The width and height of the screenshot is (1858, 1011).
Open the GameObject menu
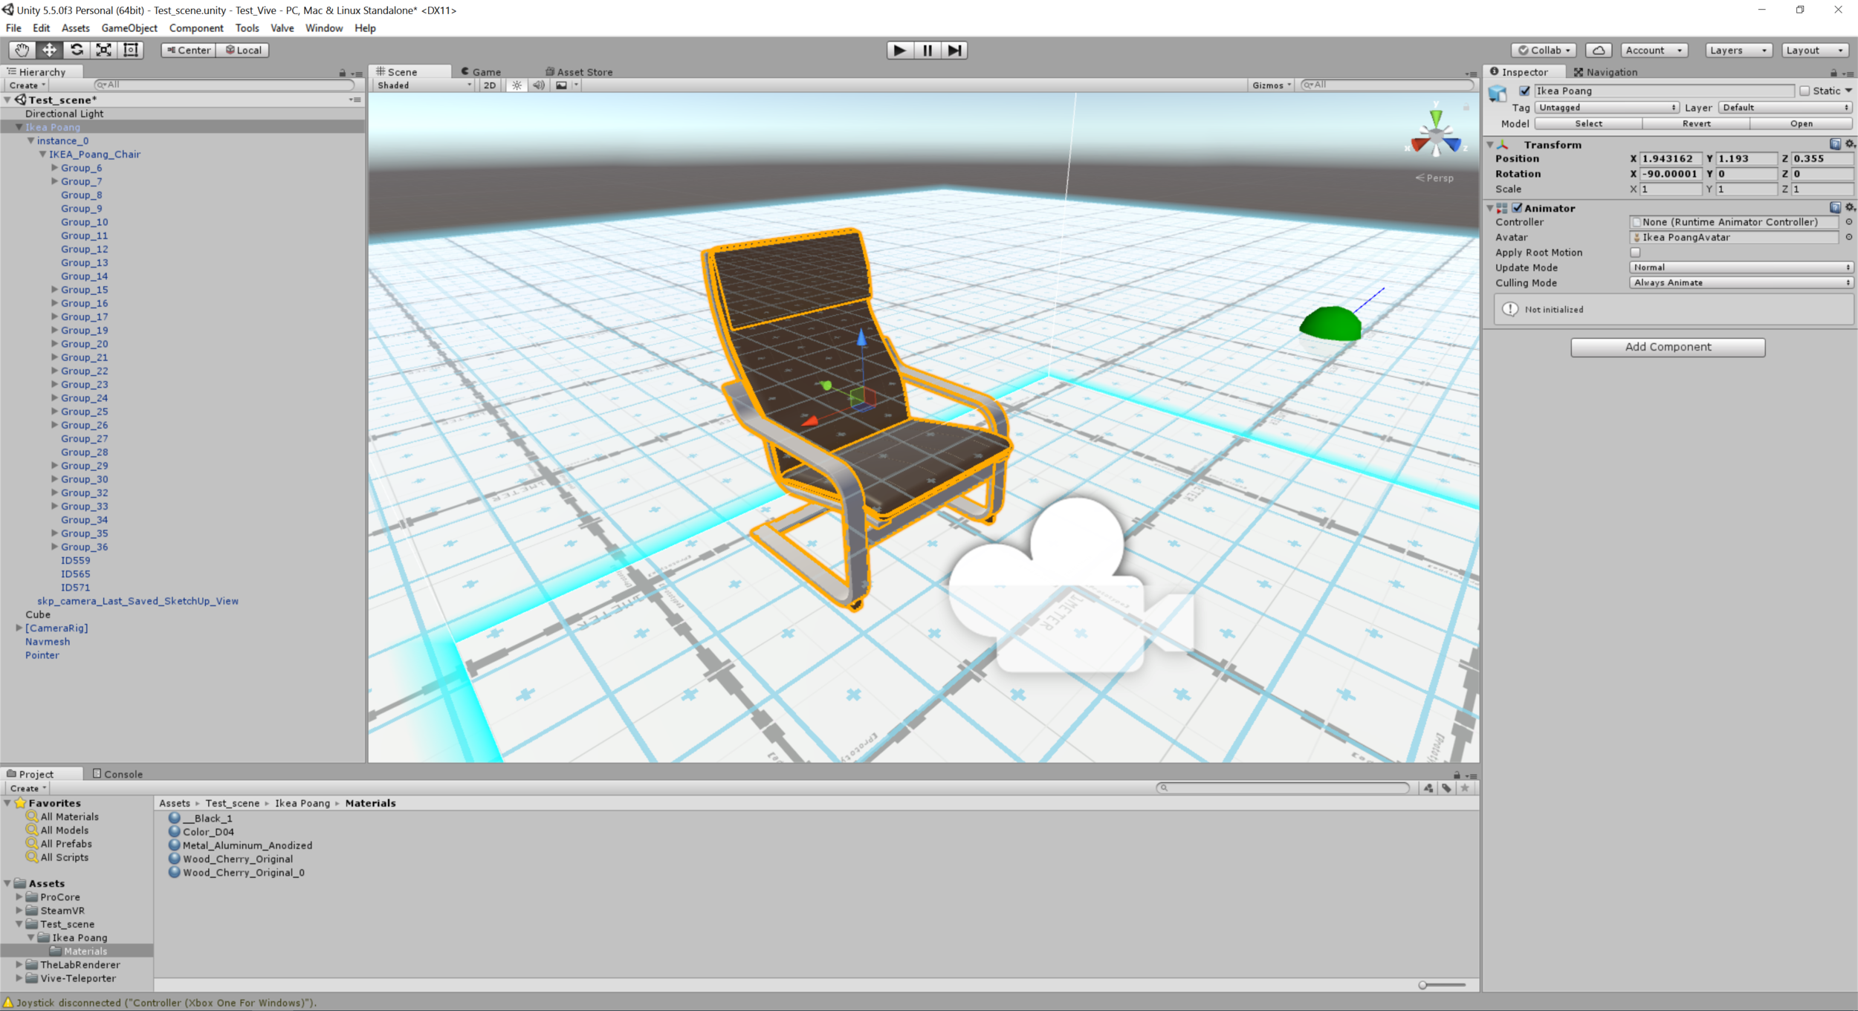point(129,28)
